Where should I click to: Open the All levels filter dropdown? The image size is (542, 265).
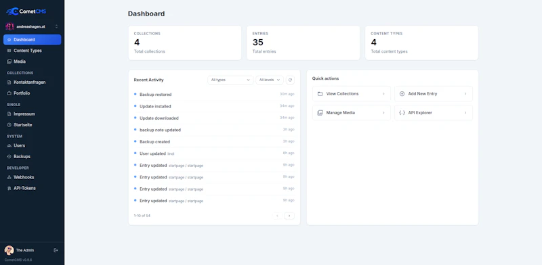click(270, 80)
